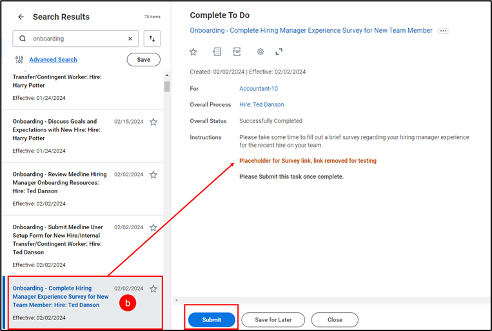Star the Submit Medline User Setup Form item
Image resolution: width=492 pixels, height=331 pixels.
[x=153, y=227]
